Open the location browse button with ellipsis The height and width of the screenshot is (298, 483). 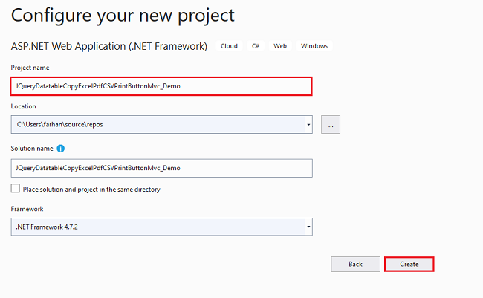coord(331,125)
